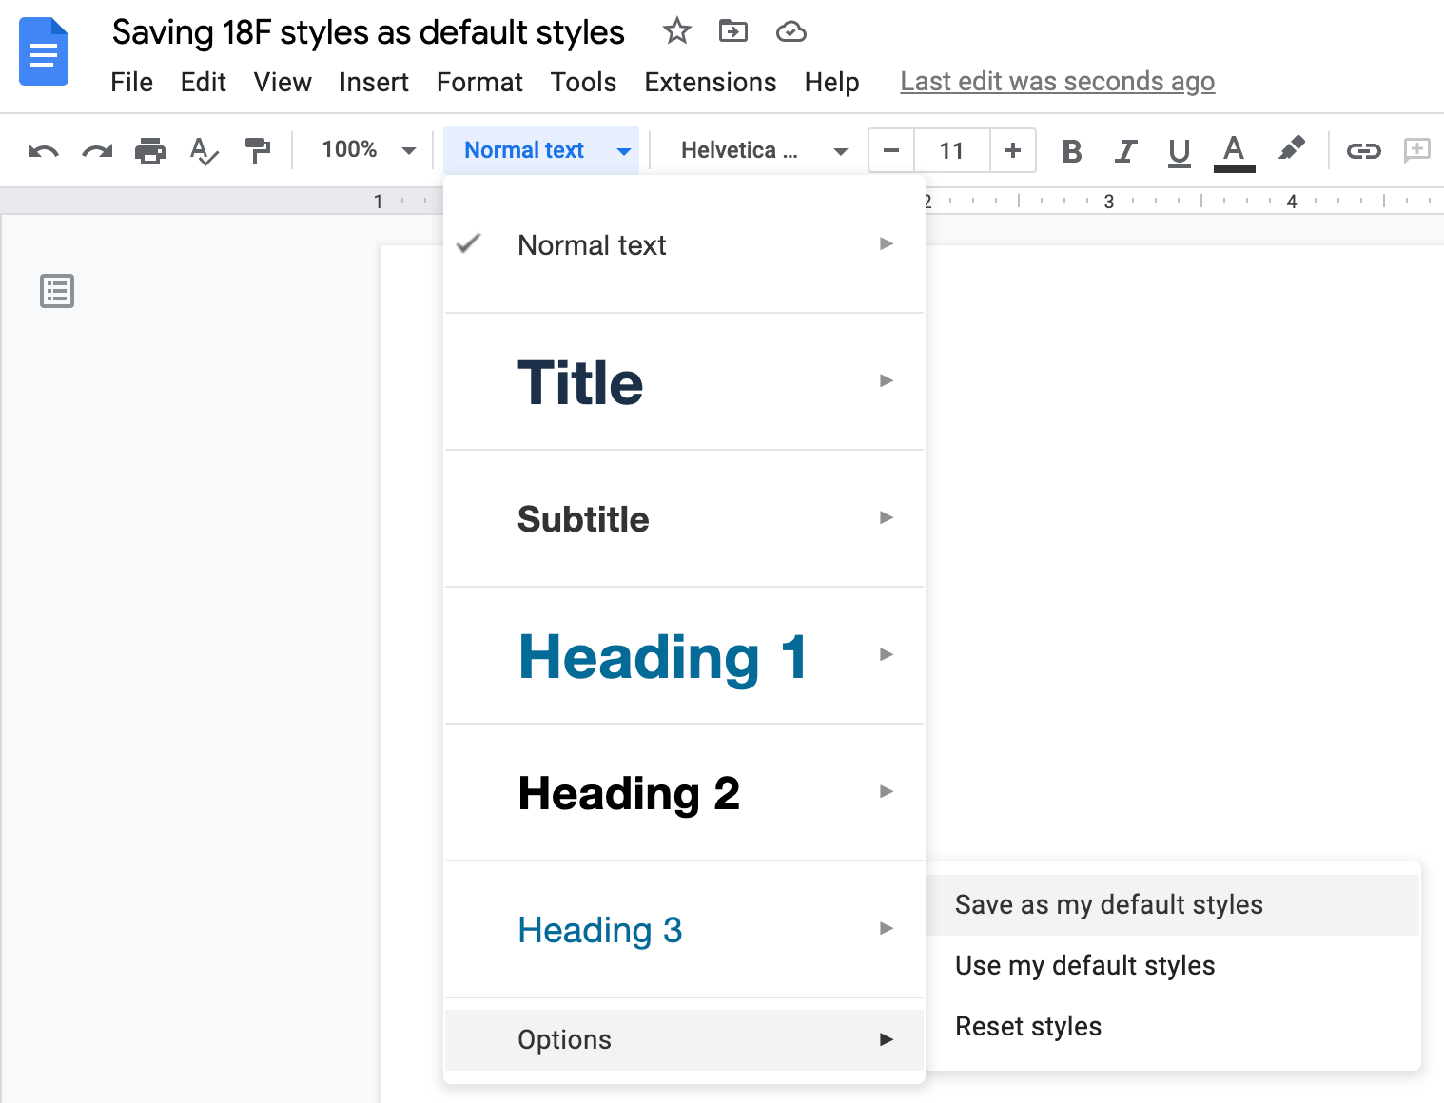Open the Print icon

click(150, 150)
